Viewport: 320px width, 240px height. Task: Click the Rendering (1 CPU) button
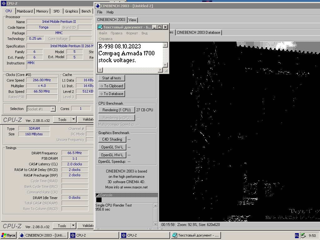(117, 110)
